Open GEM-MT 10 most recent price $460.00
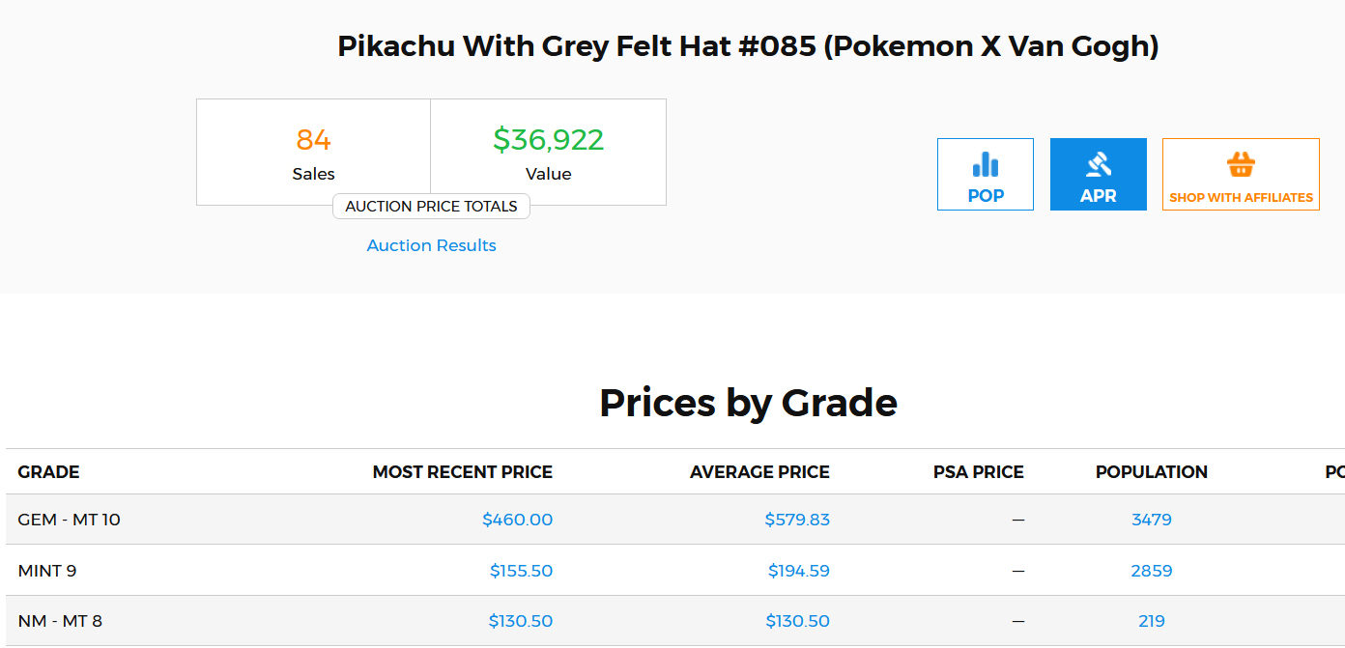Screen dimensions: 1345x648 tap(518, 520)
